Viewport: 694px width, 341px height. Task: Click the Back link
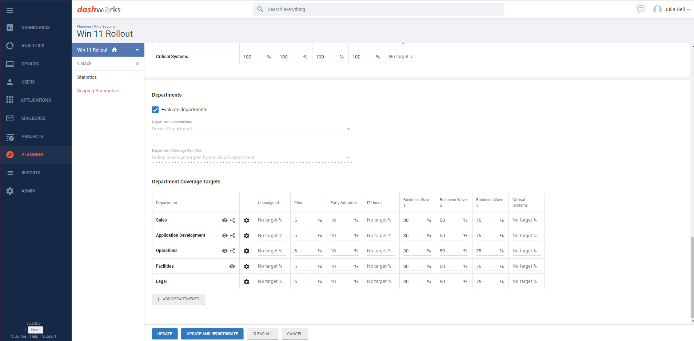[84, 64]
